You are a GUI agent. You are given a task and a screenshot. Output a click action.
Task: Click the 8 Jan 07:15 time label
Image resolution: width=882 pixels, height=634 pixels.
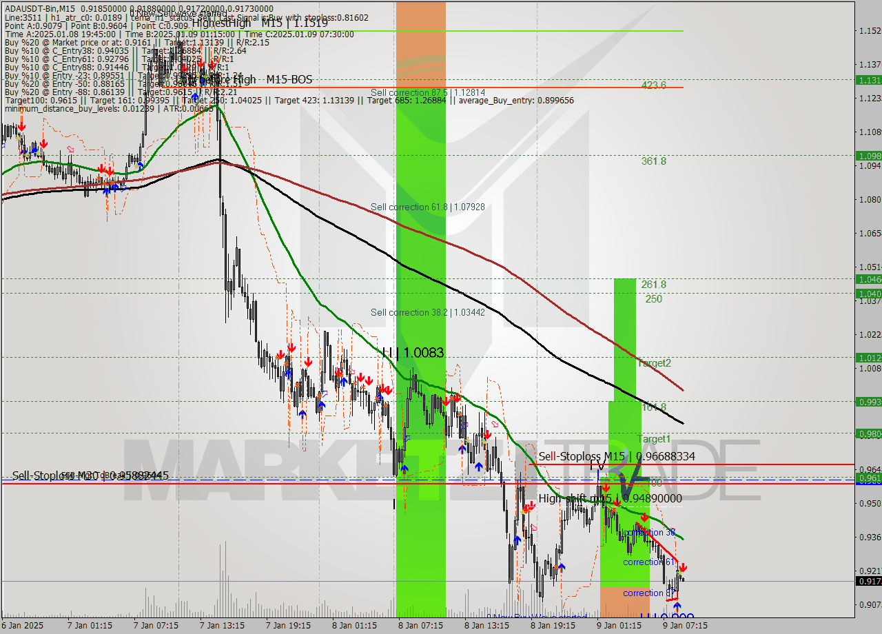click(422, 626)
